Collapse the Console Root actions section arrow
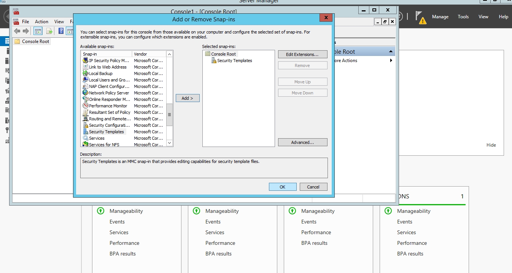This screenshot has width=512, height=273. tap(391, 52)
